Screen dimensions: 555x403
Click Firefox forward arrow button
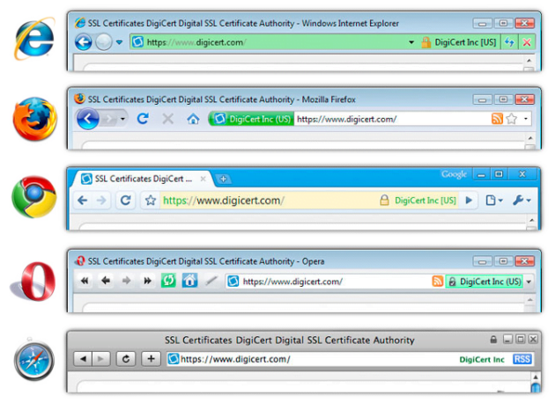tap(110, 119)
